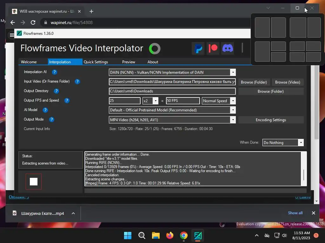Click the help icon for Input Video

tap(77, 82)
